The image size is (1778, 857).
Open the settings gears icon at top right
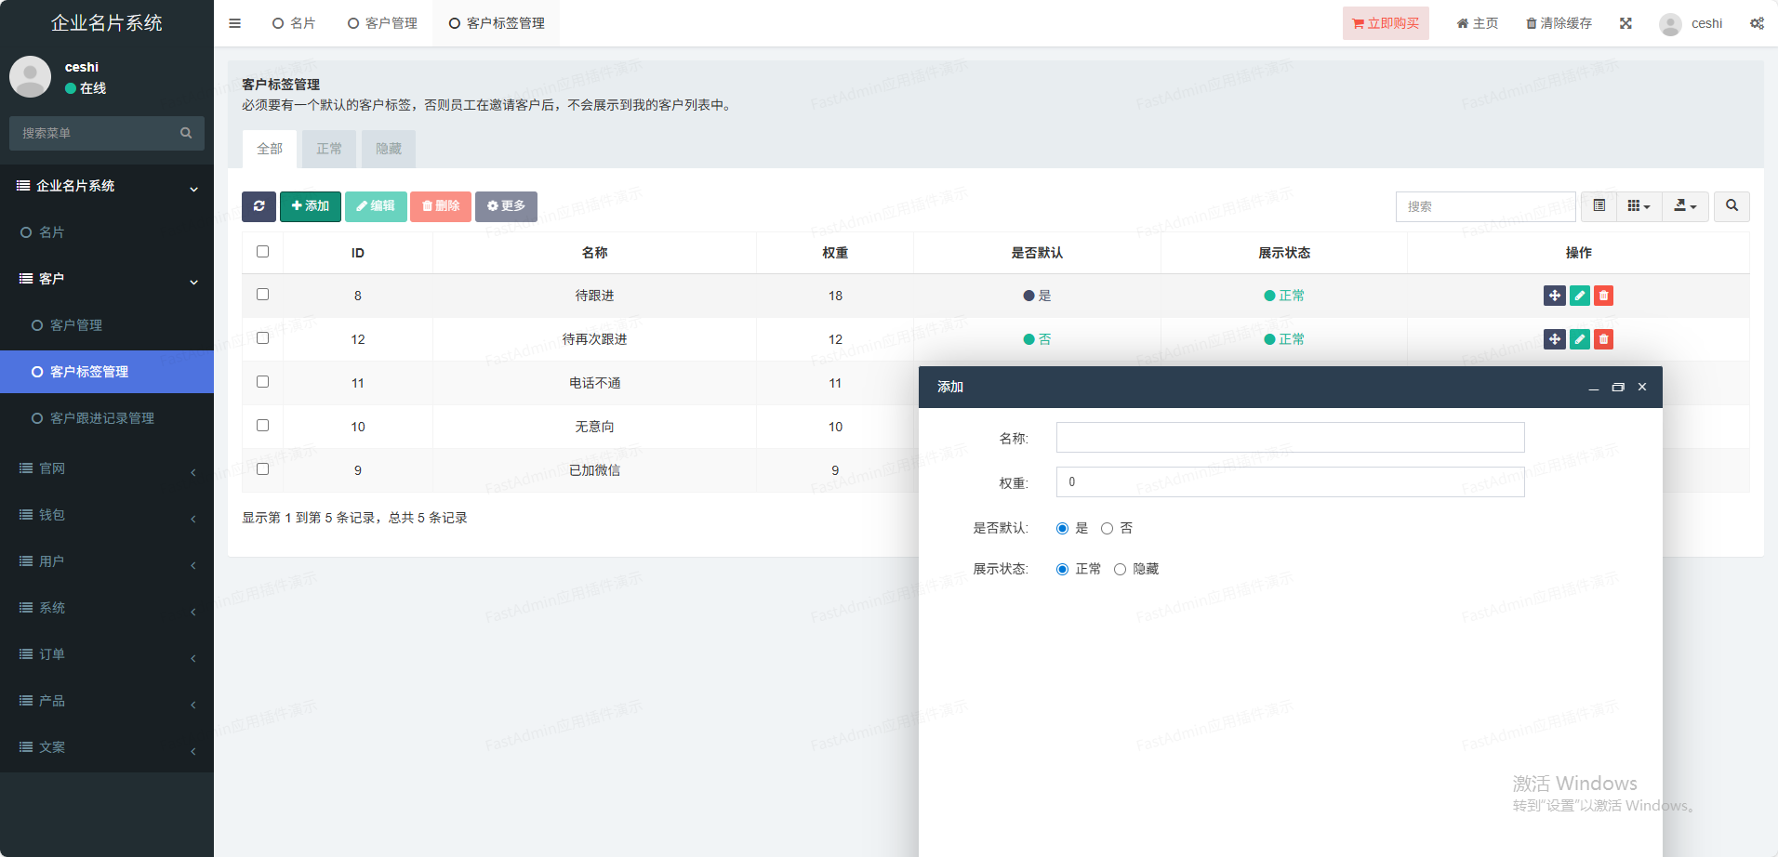click(1757, 23)
